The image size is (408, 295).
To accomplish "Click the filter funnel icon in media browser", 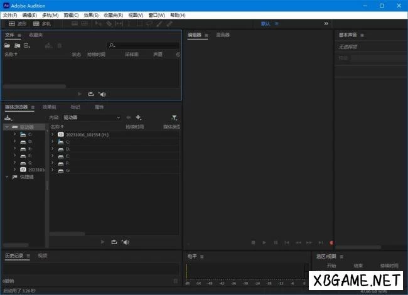I will coord(174,117).
